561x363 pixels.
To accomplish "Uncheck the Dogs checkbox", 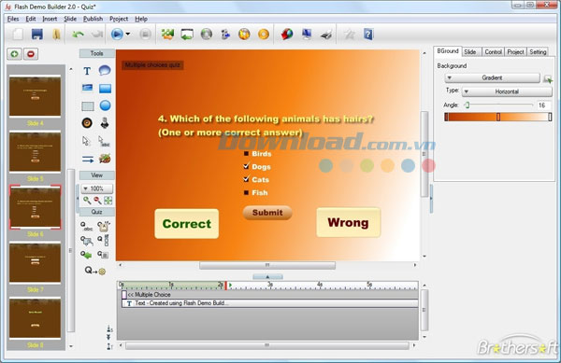I will 246,166.
